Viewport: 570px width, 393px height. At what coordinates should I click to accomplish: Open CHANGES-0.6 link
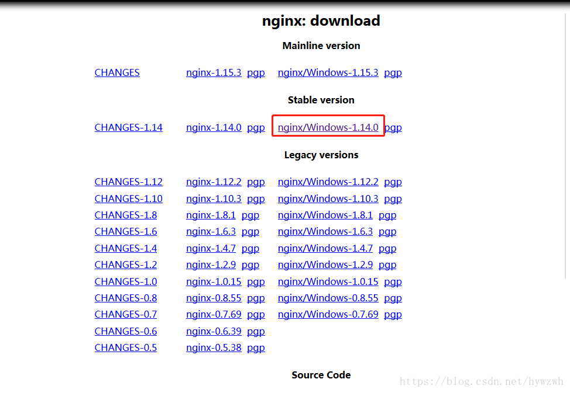click(126, 332)
